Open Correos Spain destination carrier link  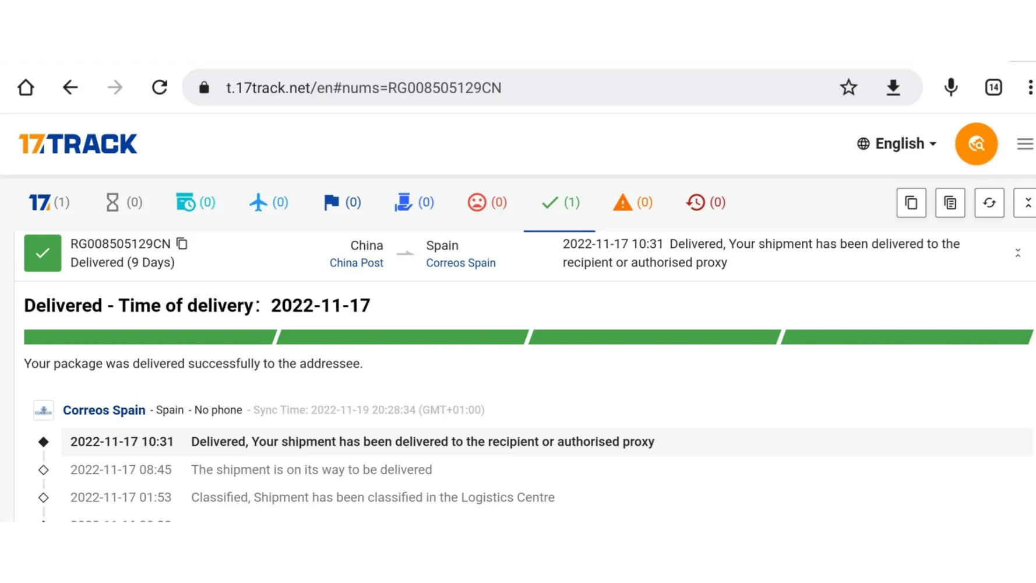(461, 263)
